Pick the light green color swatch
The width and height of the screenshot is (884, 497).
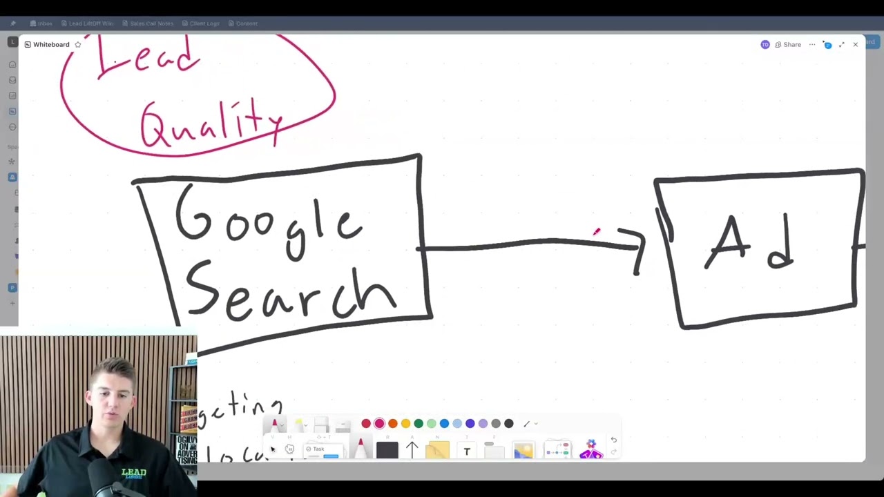(431, 424)
